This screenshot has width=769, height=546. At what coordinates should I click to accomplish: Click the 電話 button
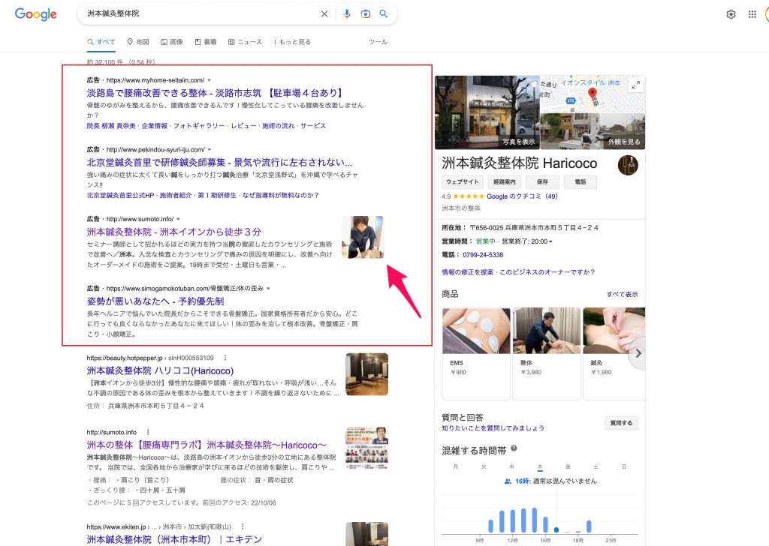(581, 181)
